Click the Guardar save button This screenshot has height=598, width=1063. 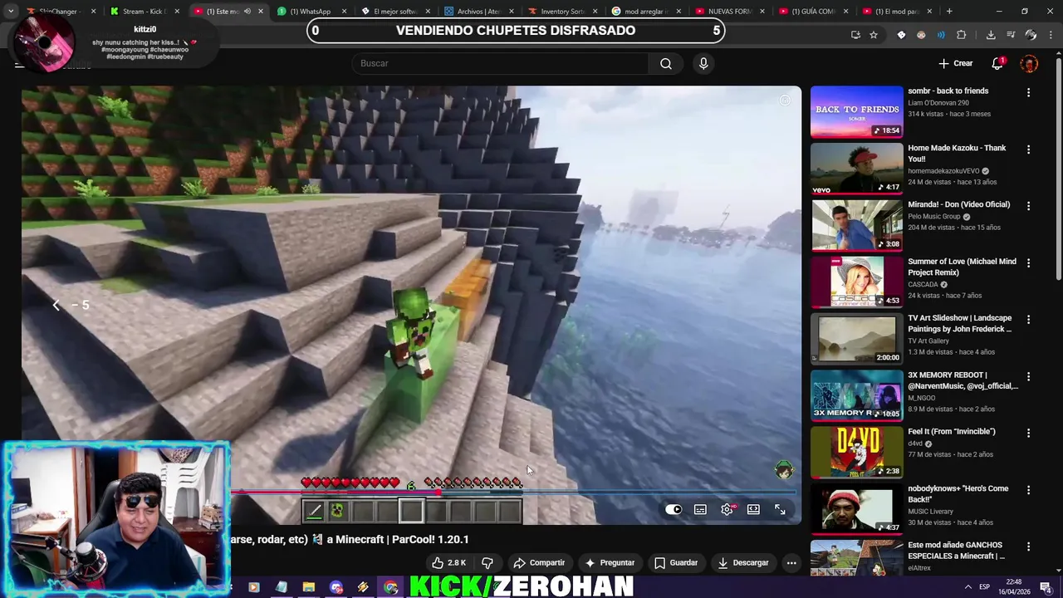point(676,563)
